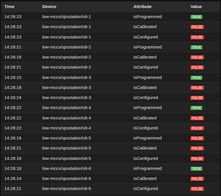Select the FALSE badge for s8-3 isConfigured
The height and width of the screenshot is (196, 221).
(x=197, y=98)
